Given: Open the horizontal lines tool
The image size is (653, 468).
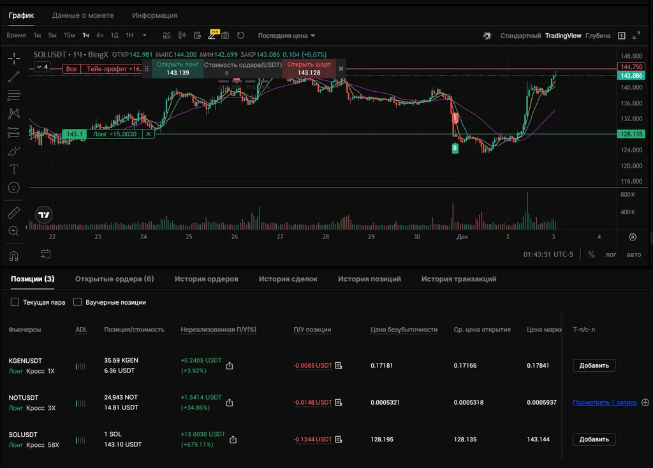Looking at the screenshot, I should click(x=14, y=96).
